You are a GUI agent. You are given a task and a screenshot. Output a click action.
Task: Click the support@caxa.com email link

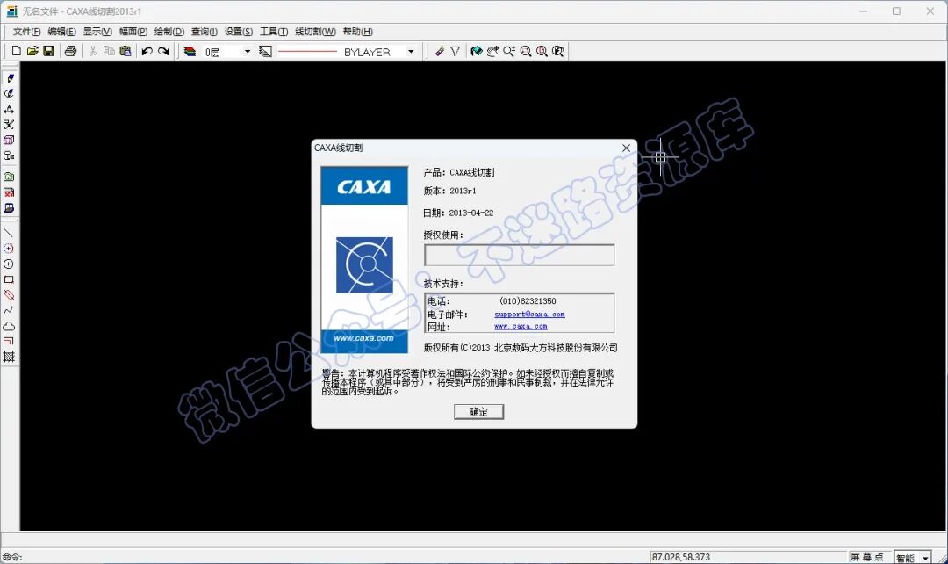tap(529, 315)
